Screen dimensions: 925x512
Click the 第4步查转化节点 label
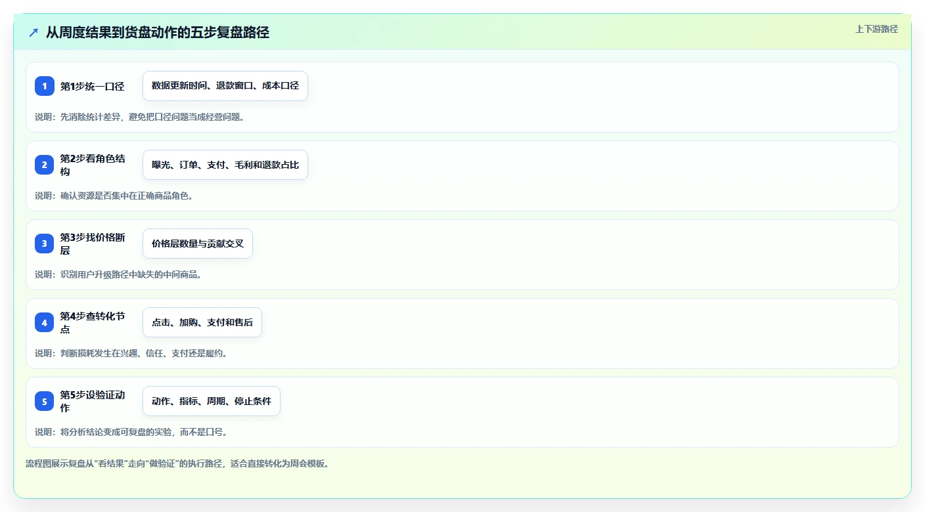tap(93, 322)
